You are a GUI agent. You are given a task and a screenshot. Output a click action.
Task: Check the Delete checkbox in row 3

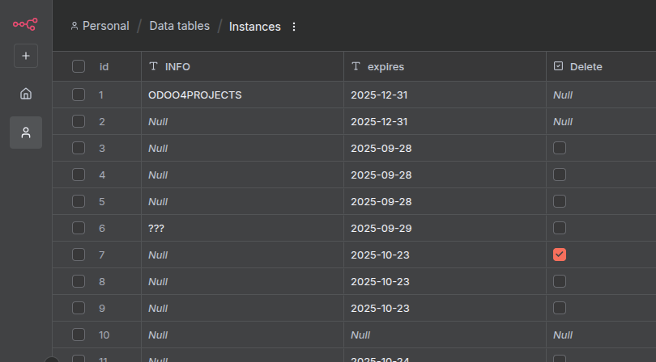[560, 148]
